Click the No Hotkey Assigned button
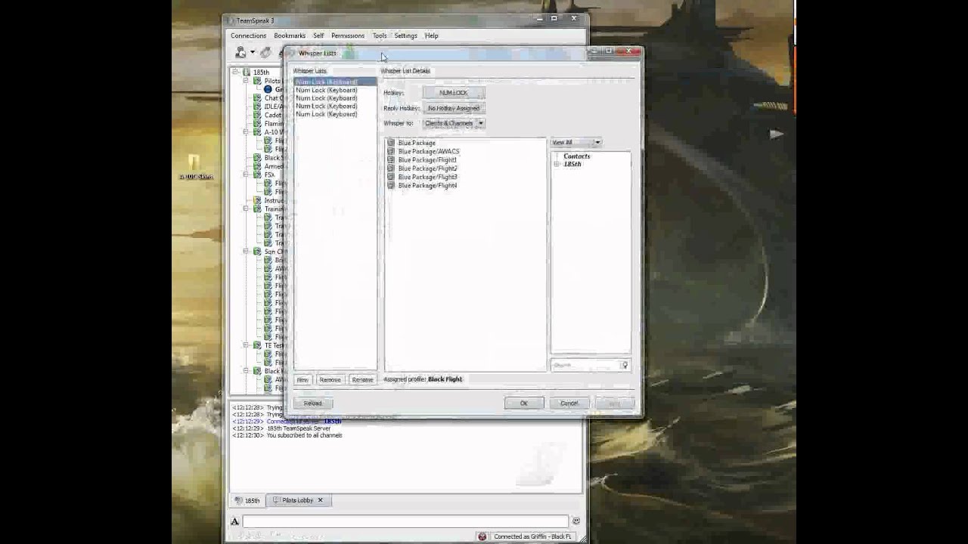The width and height of the screenshot is (968, 544). tap(454, 108)
